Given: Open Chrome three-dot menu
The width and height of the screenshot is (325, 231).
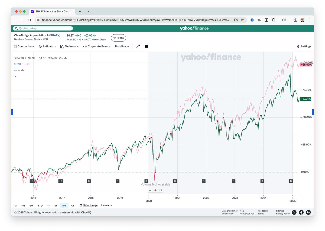Looking at the screenshot, I should [309, 20].
